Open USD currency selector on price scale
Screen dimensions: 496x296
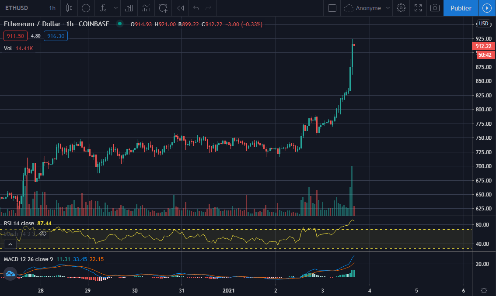[483, 24]
